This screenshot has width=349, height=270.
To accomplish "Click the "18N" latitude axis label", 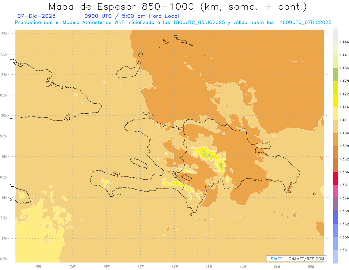I will (x=4, y=198).
